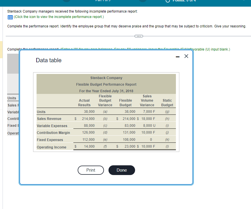The image size is (251, 209).
Task: Click the "(b)" placeholder in Sales Revenue row
Action: pos(105,118)
